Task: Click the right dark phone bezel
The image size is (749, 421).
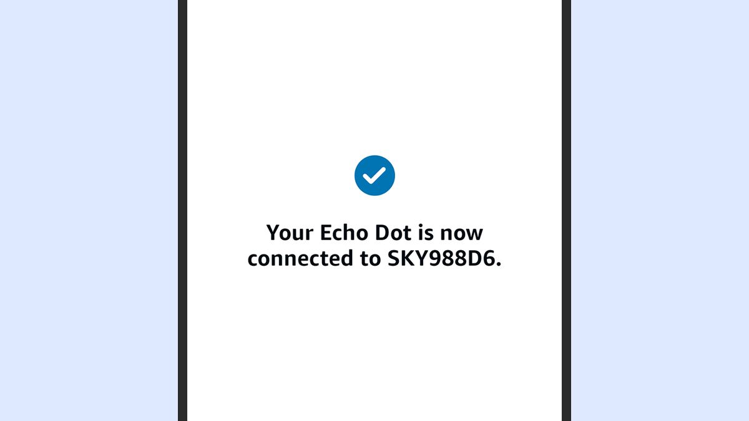Action: point(566,210)
